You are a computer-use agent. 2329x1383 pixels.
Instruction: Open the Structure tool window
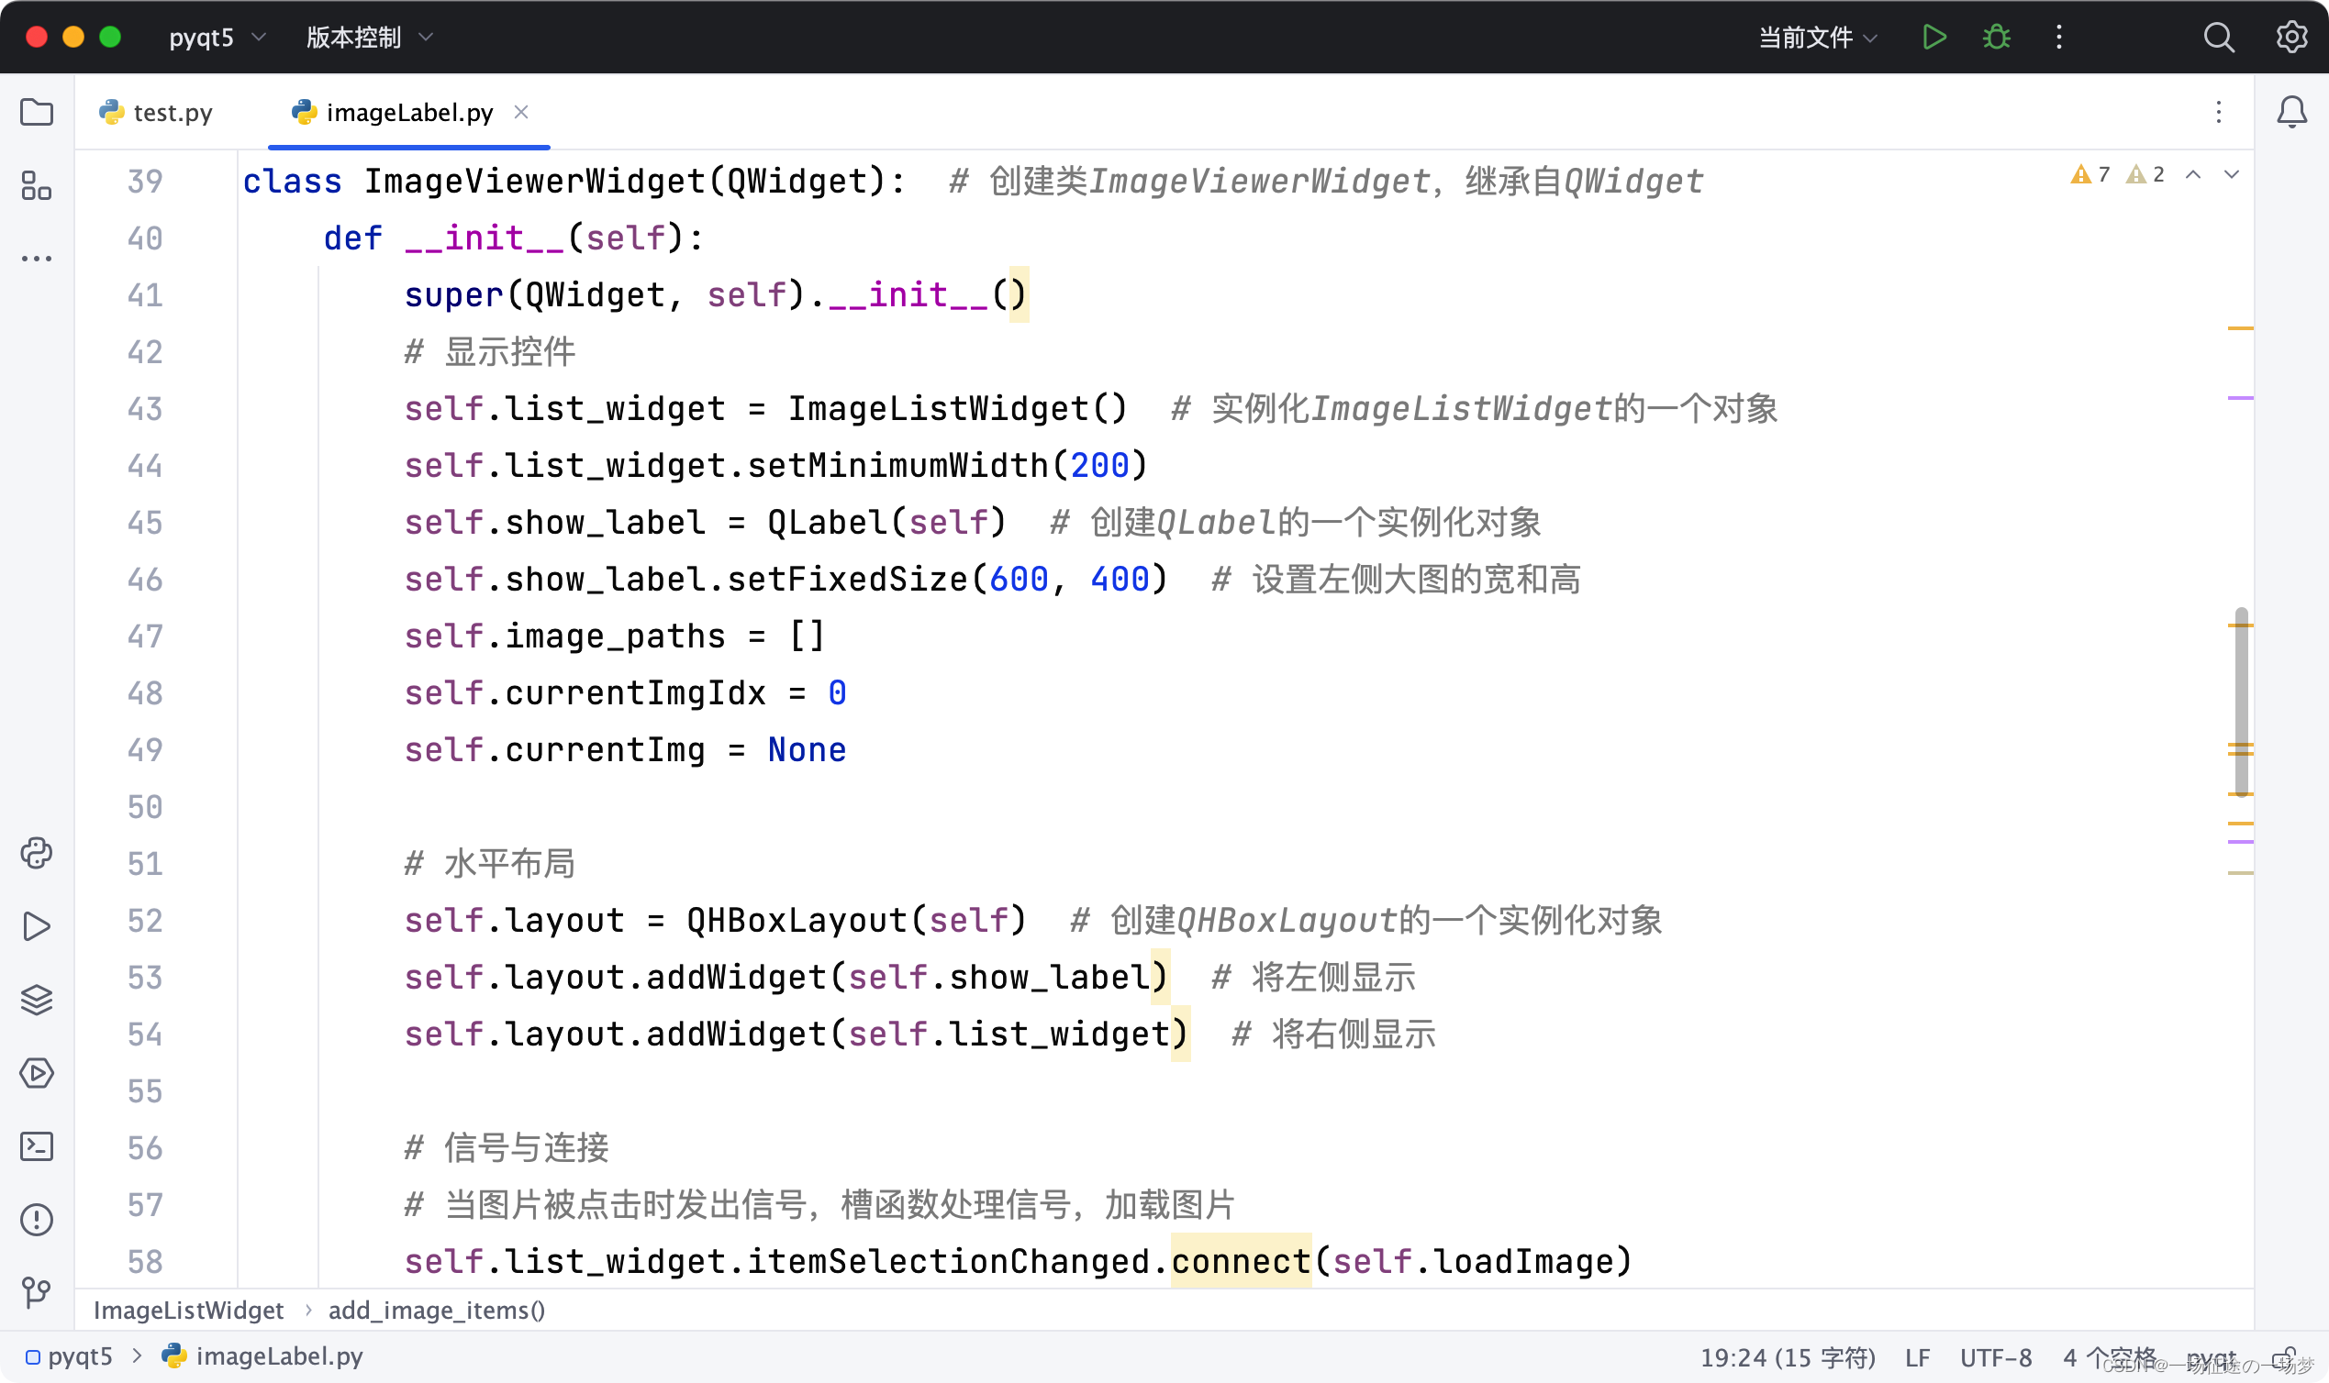coord(37,186)
